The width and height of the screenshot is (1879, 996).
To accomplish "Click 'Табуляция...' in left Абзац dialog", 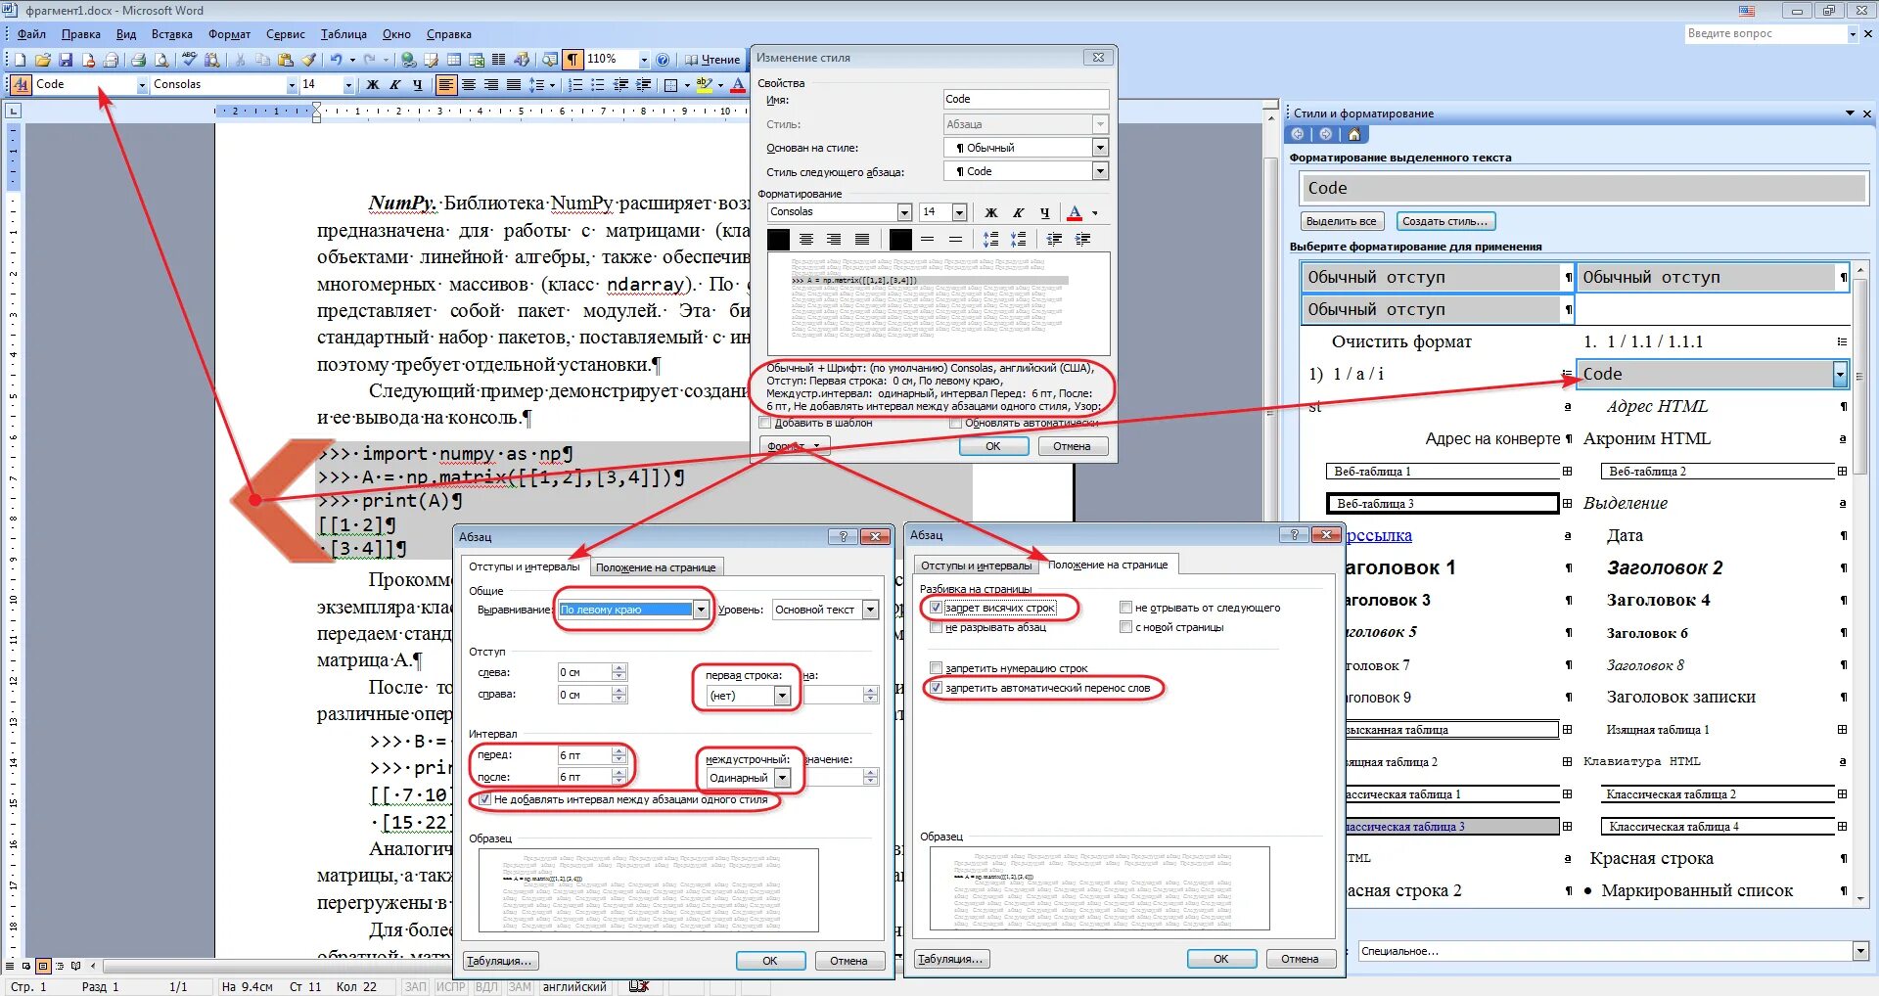I will click(x=499, y=961).
